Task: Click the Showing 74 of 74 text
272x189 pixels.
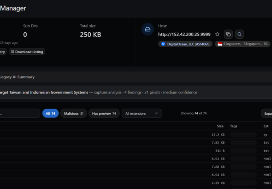Action: pyautogui.click(x=194, y=113)
